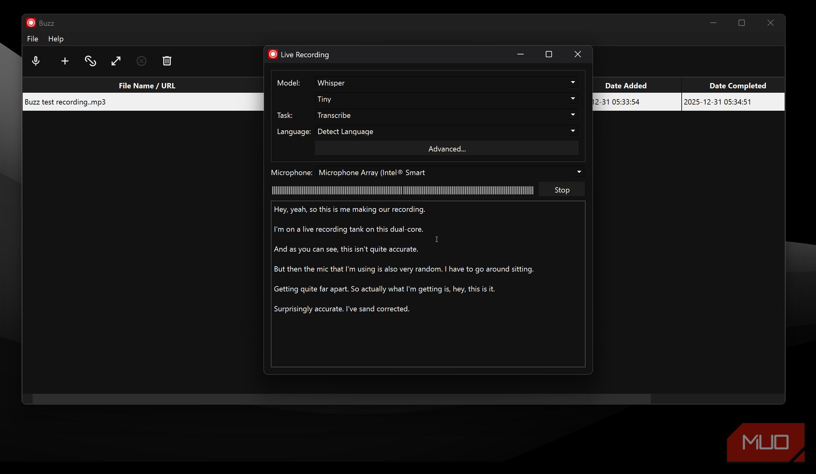816x474 pixels.
Task: Open the Detect Language dropdown
Action: tap(447, 132)
